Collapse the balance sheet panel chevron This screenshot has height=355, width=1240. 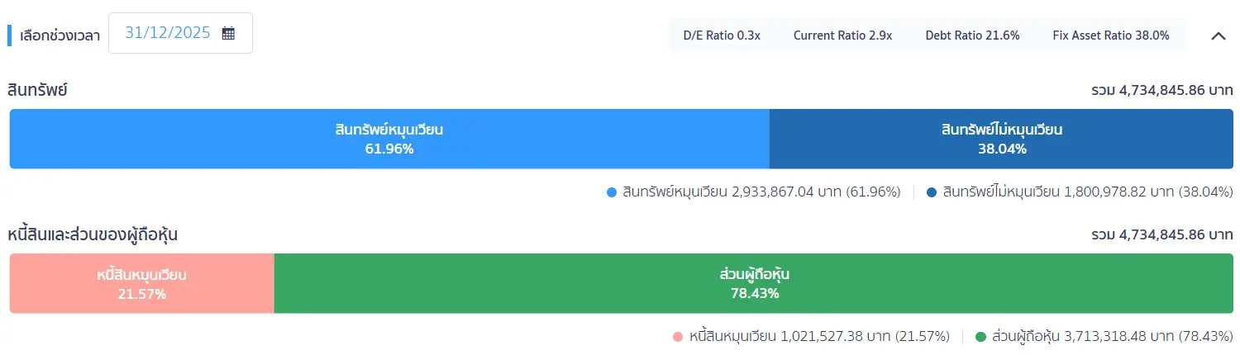click(1218, 35)
